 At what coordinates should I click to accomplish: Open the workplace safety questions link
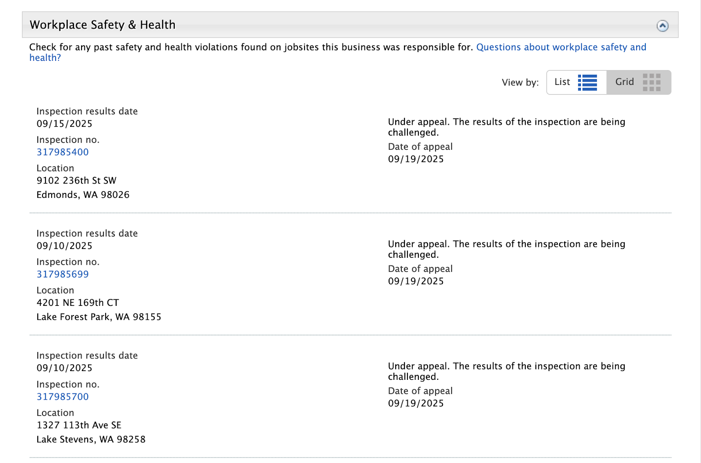pos(561,47)
